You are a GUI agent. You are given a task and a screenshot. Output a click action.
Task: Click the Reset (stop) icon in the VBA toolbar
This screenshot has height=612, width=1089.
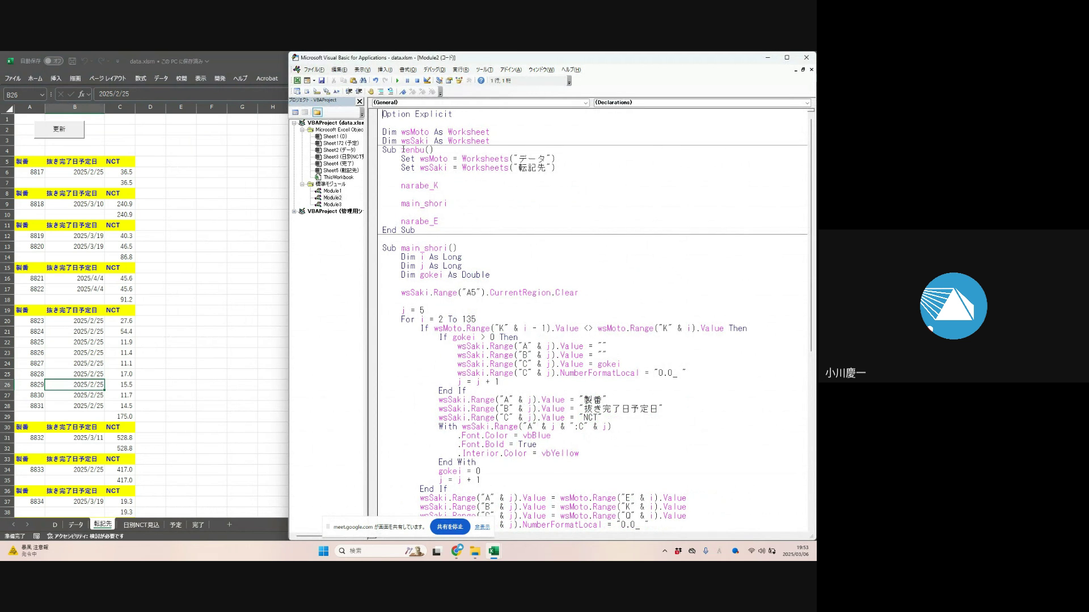pos(417,80)
